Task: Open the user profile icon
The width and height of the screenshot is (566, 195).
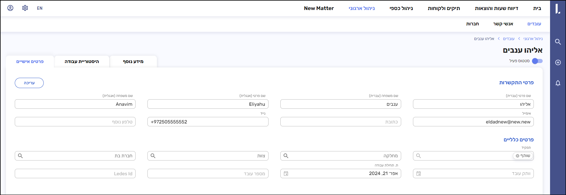Action: click(x=10, y=8)
